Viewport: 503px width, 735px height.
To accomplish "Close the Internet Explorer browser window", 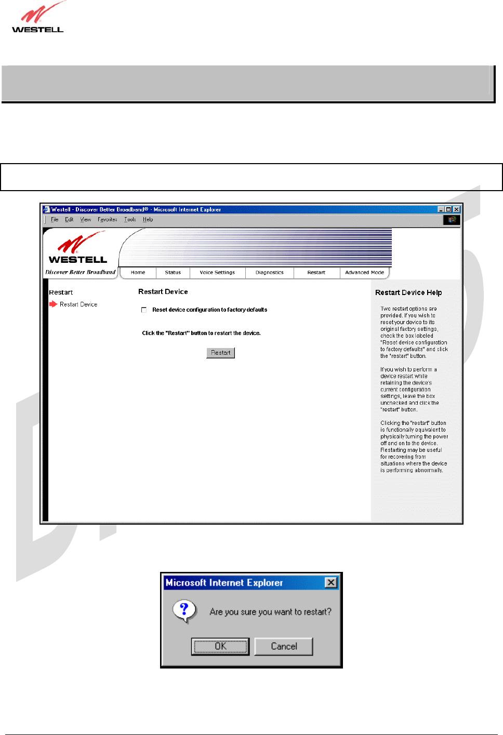I will 456,209.
